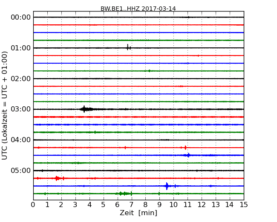Viewport: 277px width, 222px height.
Task: Click x-axis tick label 2
Action: coord(61,205)
